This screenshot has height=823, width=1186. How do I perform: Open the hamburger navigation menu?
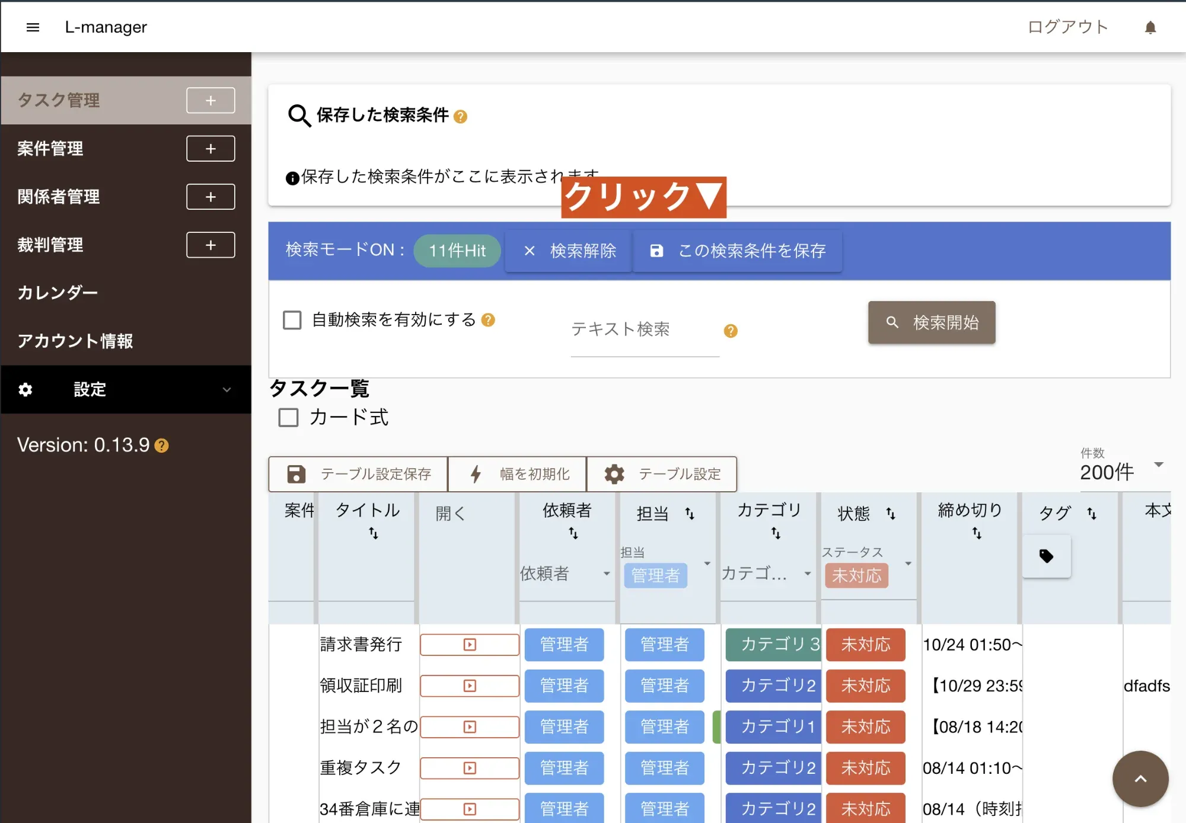click(x=33, y=27)
